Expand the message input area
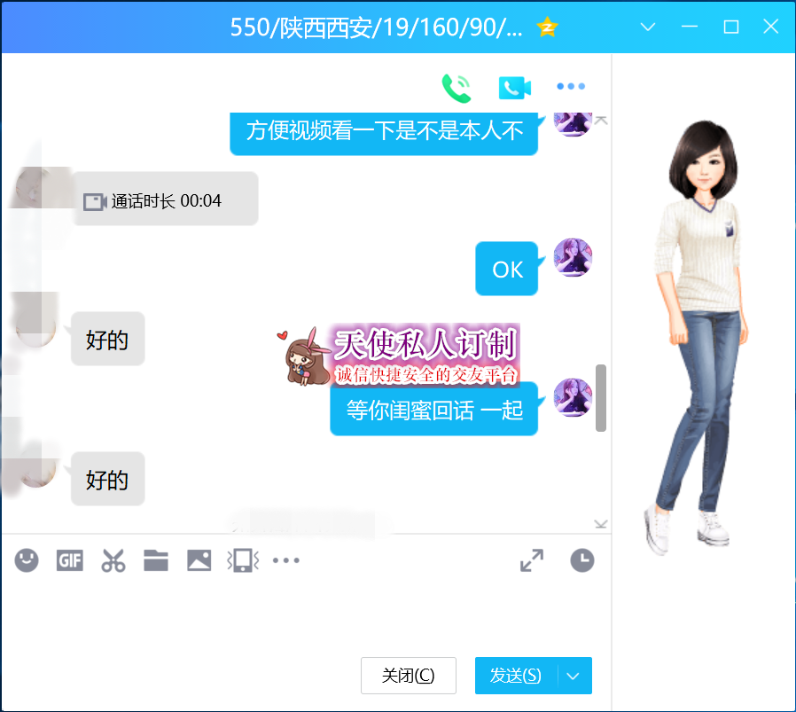The height and width of the screenshot is (712, 796). tap(532, 560)
